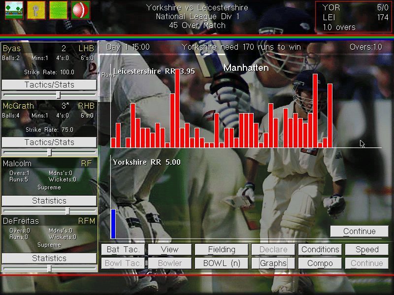This screenshot has width=394, height=295.
Task: Change the current Bowler
Action: (x=169, y=263)
